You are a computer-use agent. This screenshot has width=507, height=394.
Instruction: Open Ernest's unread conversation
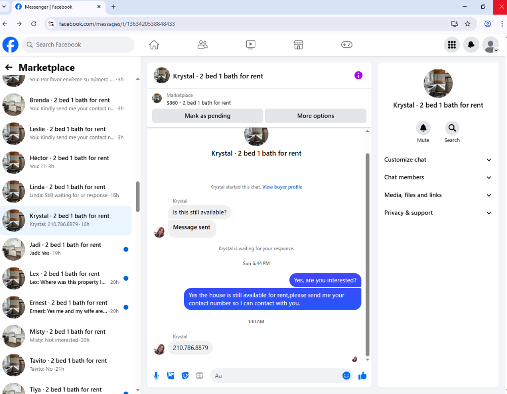[66, 307]
